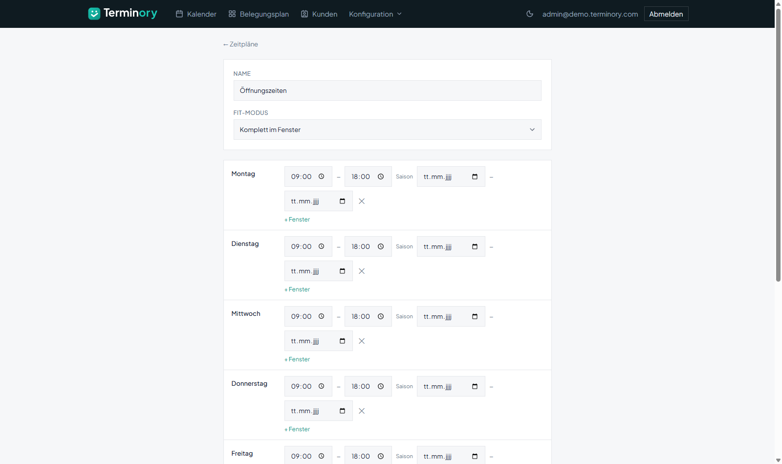Viewport: 782px width, 464px height.
Task: Click the Mittwoch day label
Action: click(246, 313)
